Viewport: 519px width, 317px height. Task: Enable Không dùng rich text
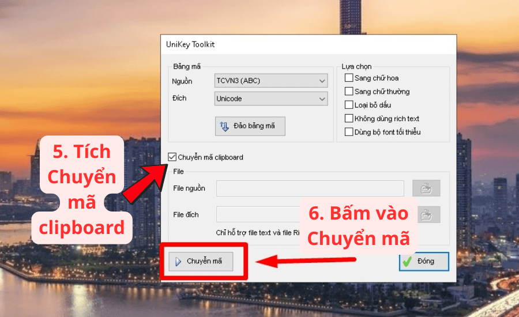click(x=349, y=119)
